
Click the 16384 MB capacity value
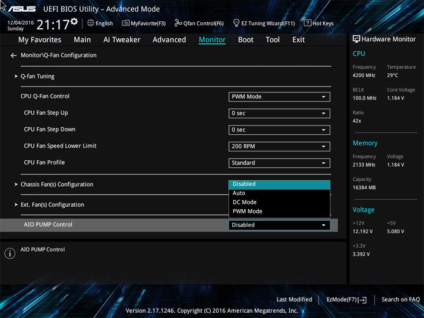click(364, 188)
